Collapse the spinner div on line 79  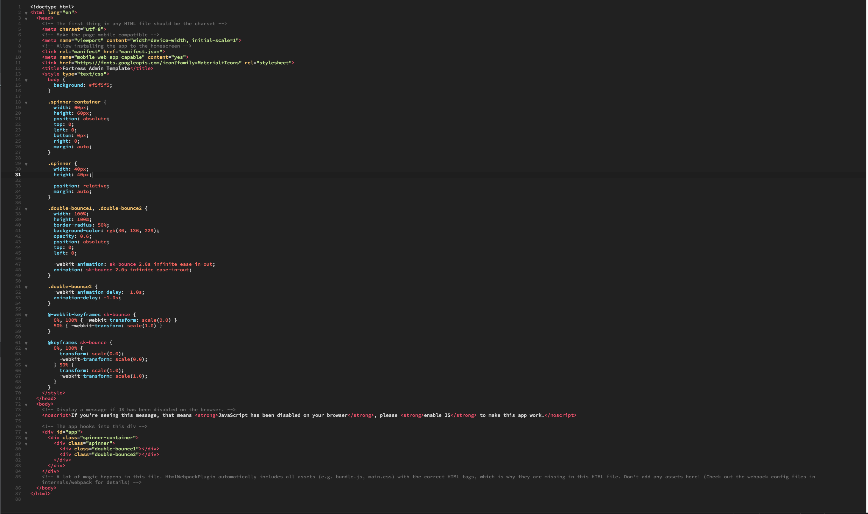click(x=27, y=444)
